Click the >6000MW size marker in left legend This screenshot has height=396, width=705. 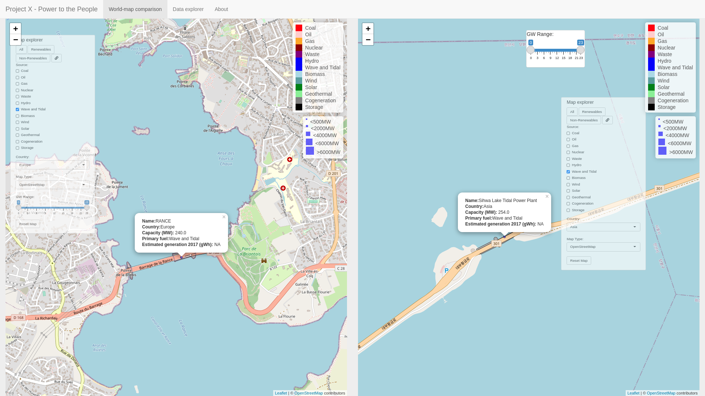pos(310,151)
